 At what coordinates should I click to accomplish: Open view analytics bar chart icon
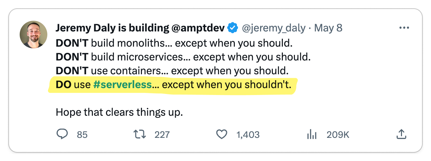point(312,134)
